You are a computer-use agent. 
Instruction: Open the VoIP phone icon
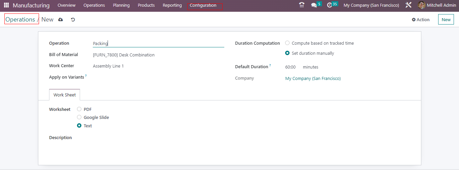tap(302, 5)
